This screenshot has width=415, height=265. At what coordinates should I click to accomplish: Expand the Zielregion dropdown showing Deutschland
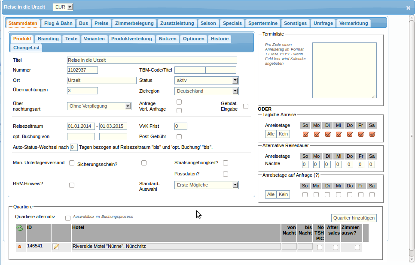[x=206, y=91]
